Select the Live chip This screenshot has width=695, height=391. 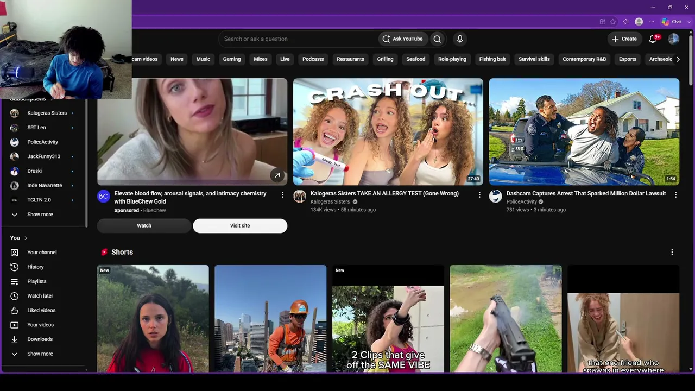(285, 59)
